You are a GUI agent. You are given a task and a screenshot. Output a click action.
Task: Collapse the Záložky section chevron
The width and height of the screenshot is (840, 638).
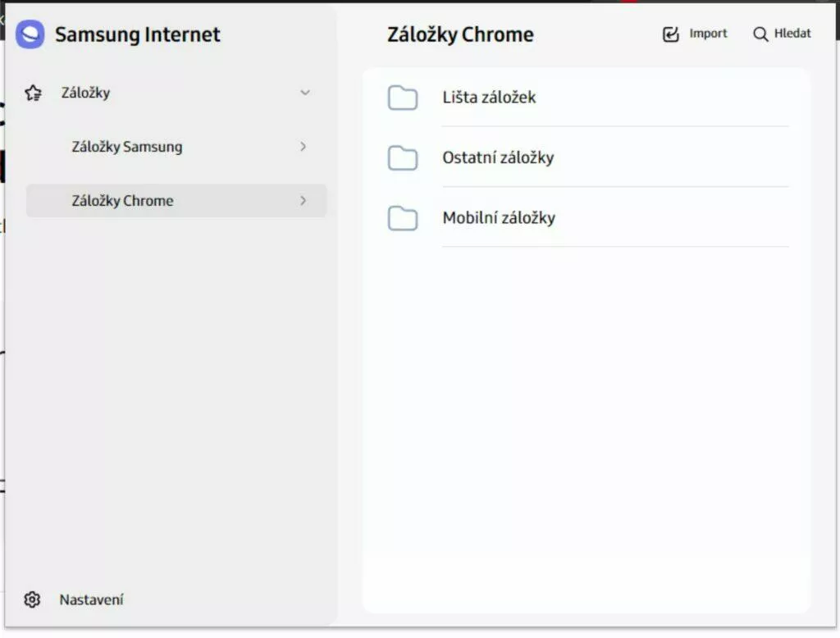pos(305,93)
